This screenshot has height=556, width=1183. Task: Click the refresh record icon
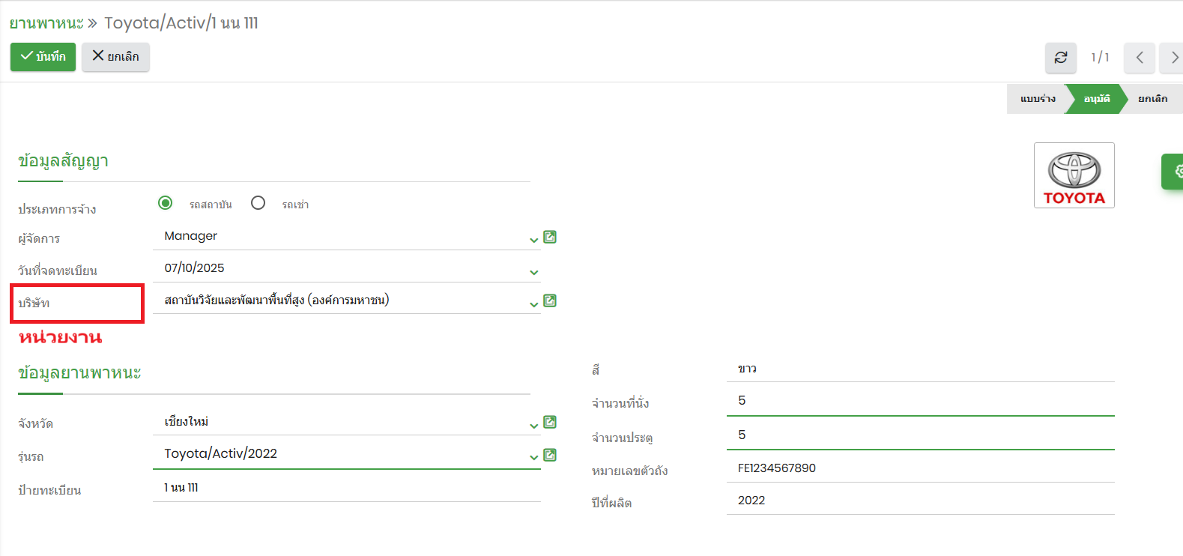(1060, 58)
